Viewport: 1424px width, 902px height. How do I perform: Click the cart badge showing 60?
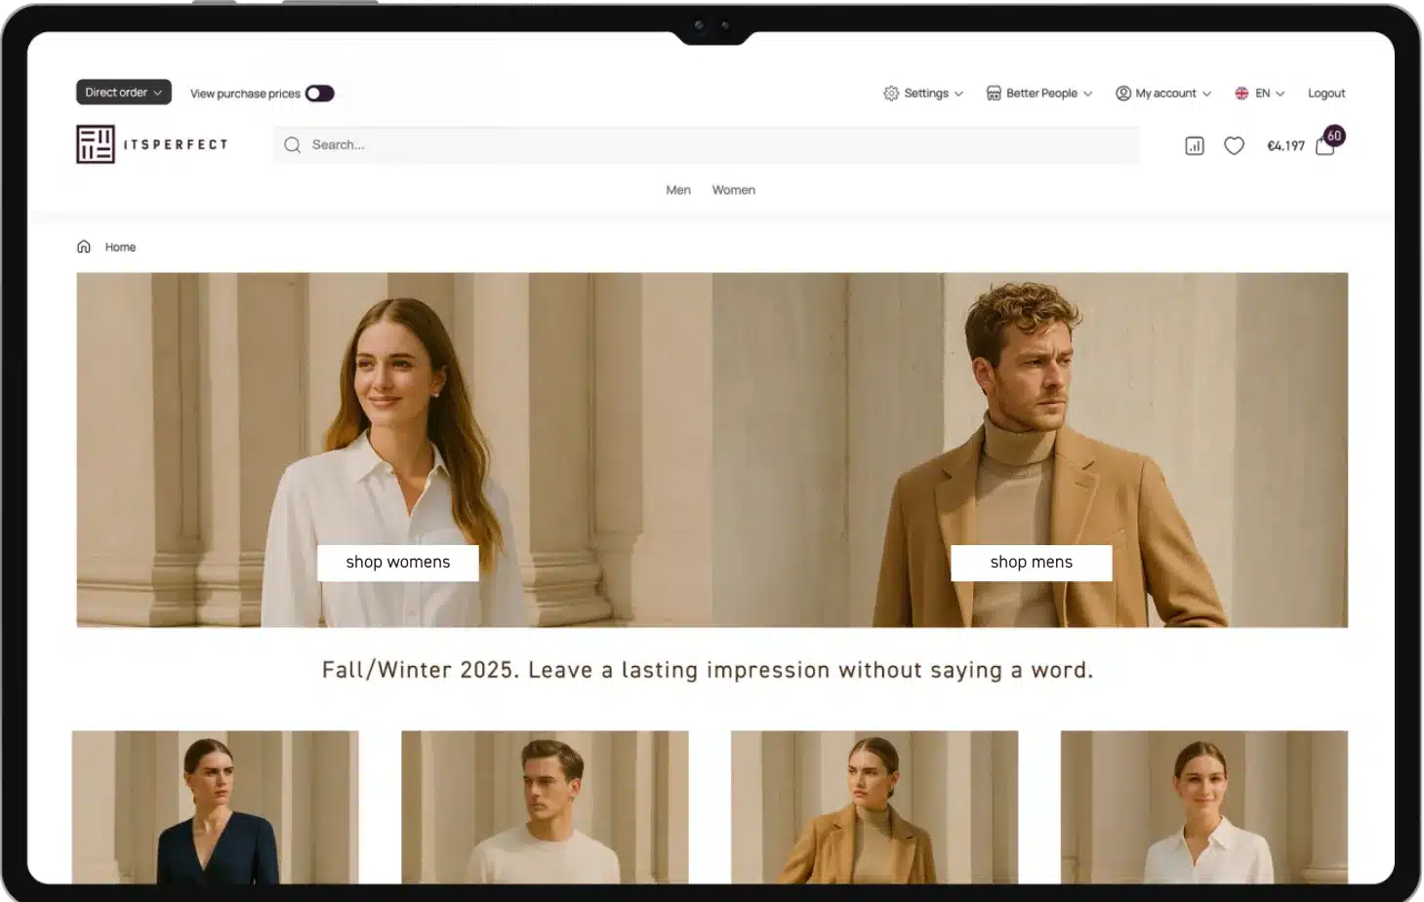coord(1334,136)
